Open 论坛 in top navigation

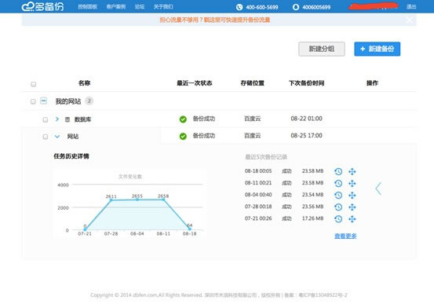pyautogui.click(x=140, y=6)
